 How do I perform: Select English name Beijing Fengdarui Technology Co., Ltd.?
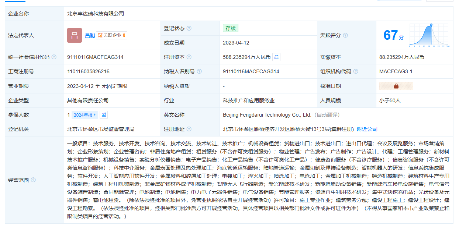click(x=267, y=115)
